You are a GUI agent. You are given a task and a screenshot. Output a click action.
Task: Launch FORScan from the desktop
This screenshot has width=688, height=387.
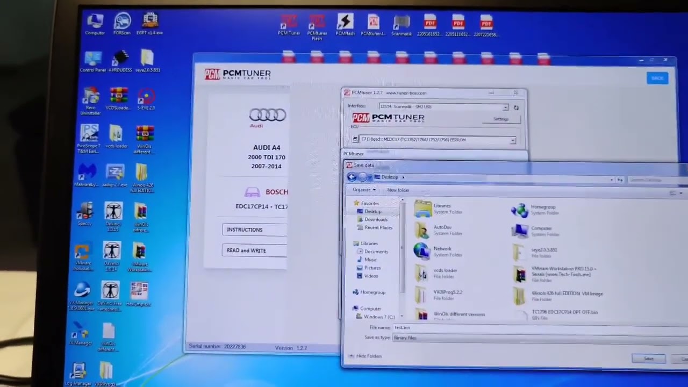coord(122,25)
